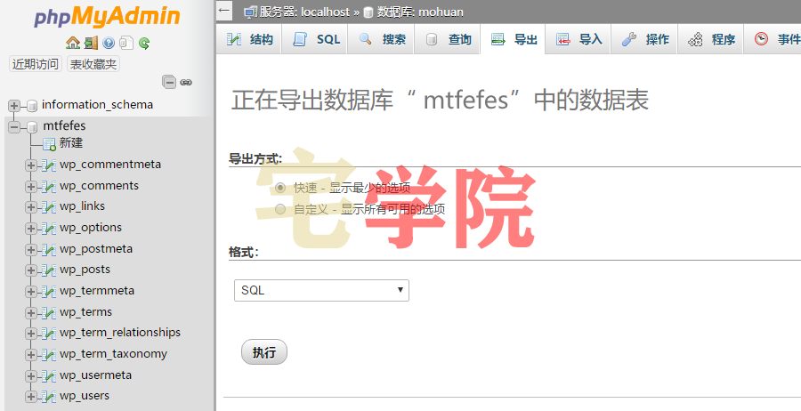The image size is (801, 411).
Task: Open the SQL tab
Action: [x=315, y=39]
